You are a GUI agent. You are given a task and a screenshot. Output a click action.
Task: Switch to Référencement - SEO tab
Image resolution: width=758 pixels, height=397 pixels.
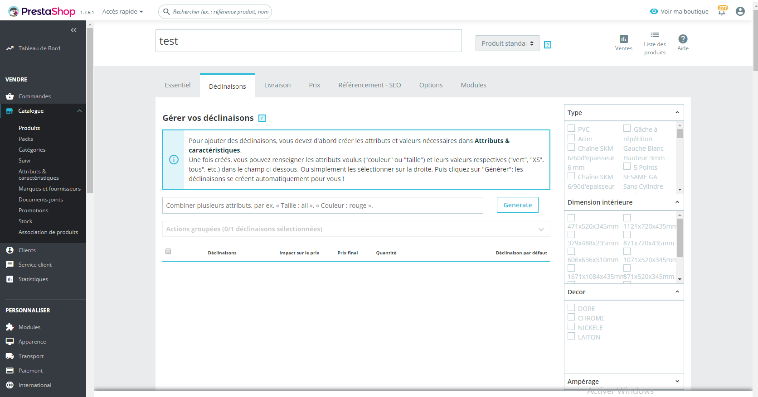coord(369,85)
